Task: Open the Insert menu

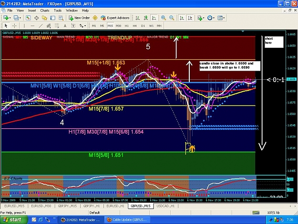Action: pos(32,11)
